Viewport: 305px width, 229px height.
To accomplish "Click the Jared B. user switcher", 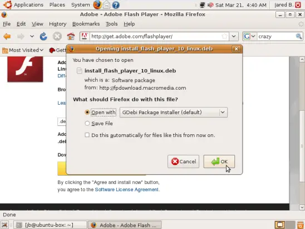I will coord(284,5).
